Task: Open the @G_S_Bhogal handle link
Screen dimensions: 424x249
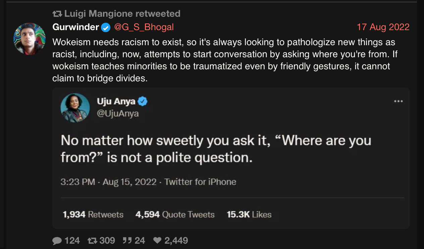Action: click(x=144, y=27)
